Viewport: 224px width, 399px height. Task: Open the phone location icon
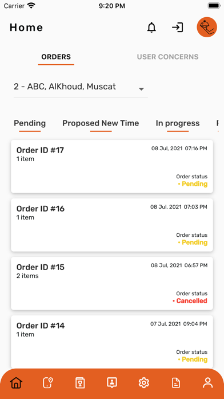pyautogui.click(x=48, y=383)
